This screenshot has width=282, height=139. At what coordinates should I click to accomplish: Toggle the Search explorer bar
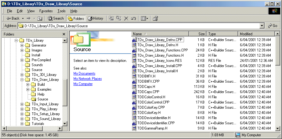tap(56, 18)
